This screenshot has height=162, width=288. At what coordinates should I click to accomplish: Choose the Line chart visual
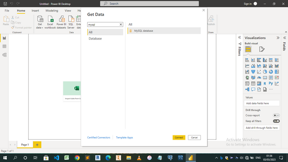click(x=247, y=66)
